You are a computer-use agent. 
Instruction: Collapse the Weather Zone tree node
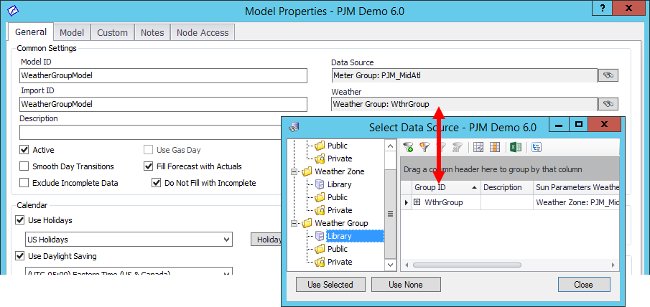(x=294, y=172)
